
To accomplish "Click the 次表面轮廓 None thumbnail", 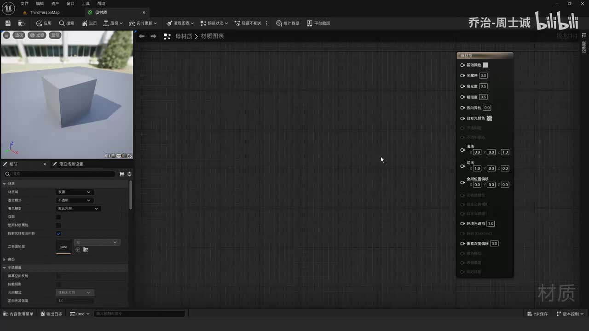I will [x=64, y=246].
